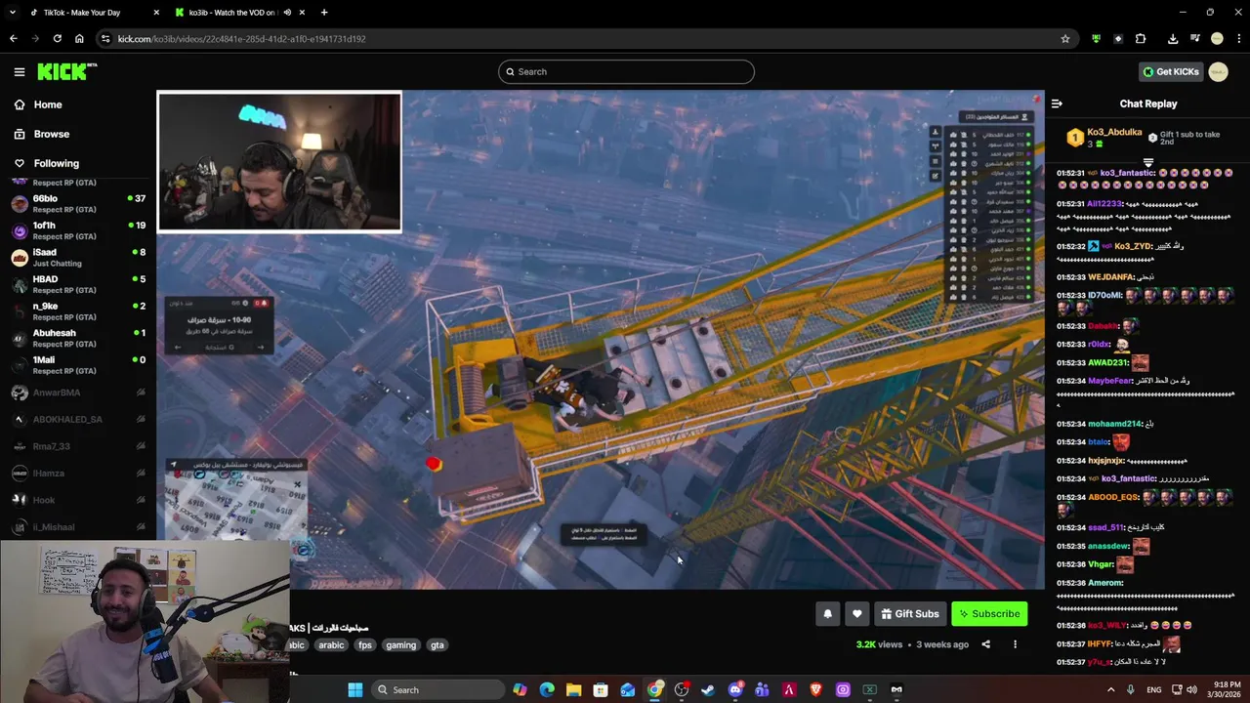Open the browser extensions puzzle menu

click(x=1140, y=39)
